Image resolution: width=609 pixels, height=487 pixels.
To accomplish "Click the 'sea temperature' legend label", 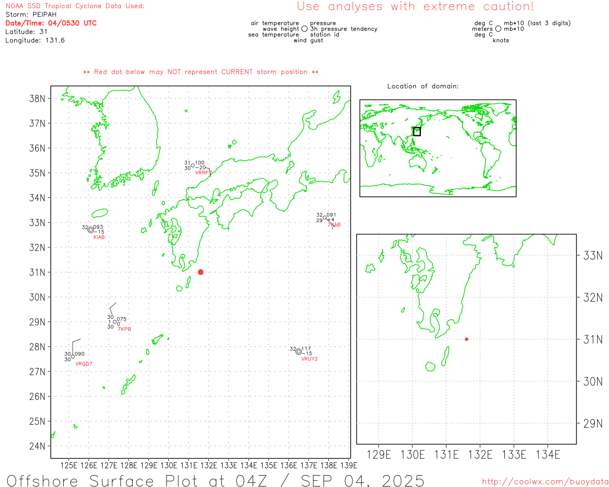I will pos(274,35).
